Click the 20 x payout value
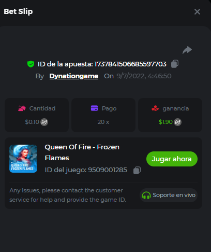211x252 pixels. 103,122
